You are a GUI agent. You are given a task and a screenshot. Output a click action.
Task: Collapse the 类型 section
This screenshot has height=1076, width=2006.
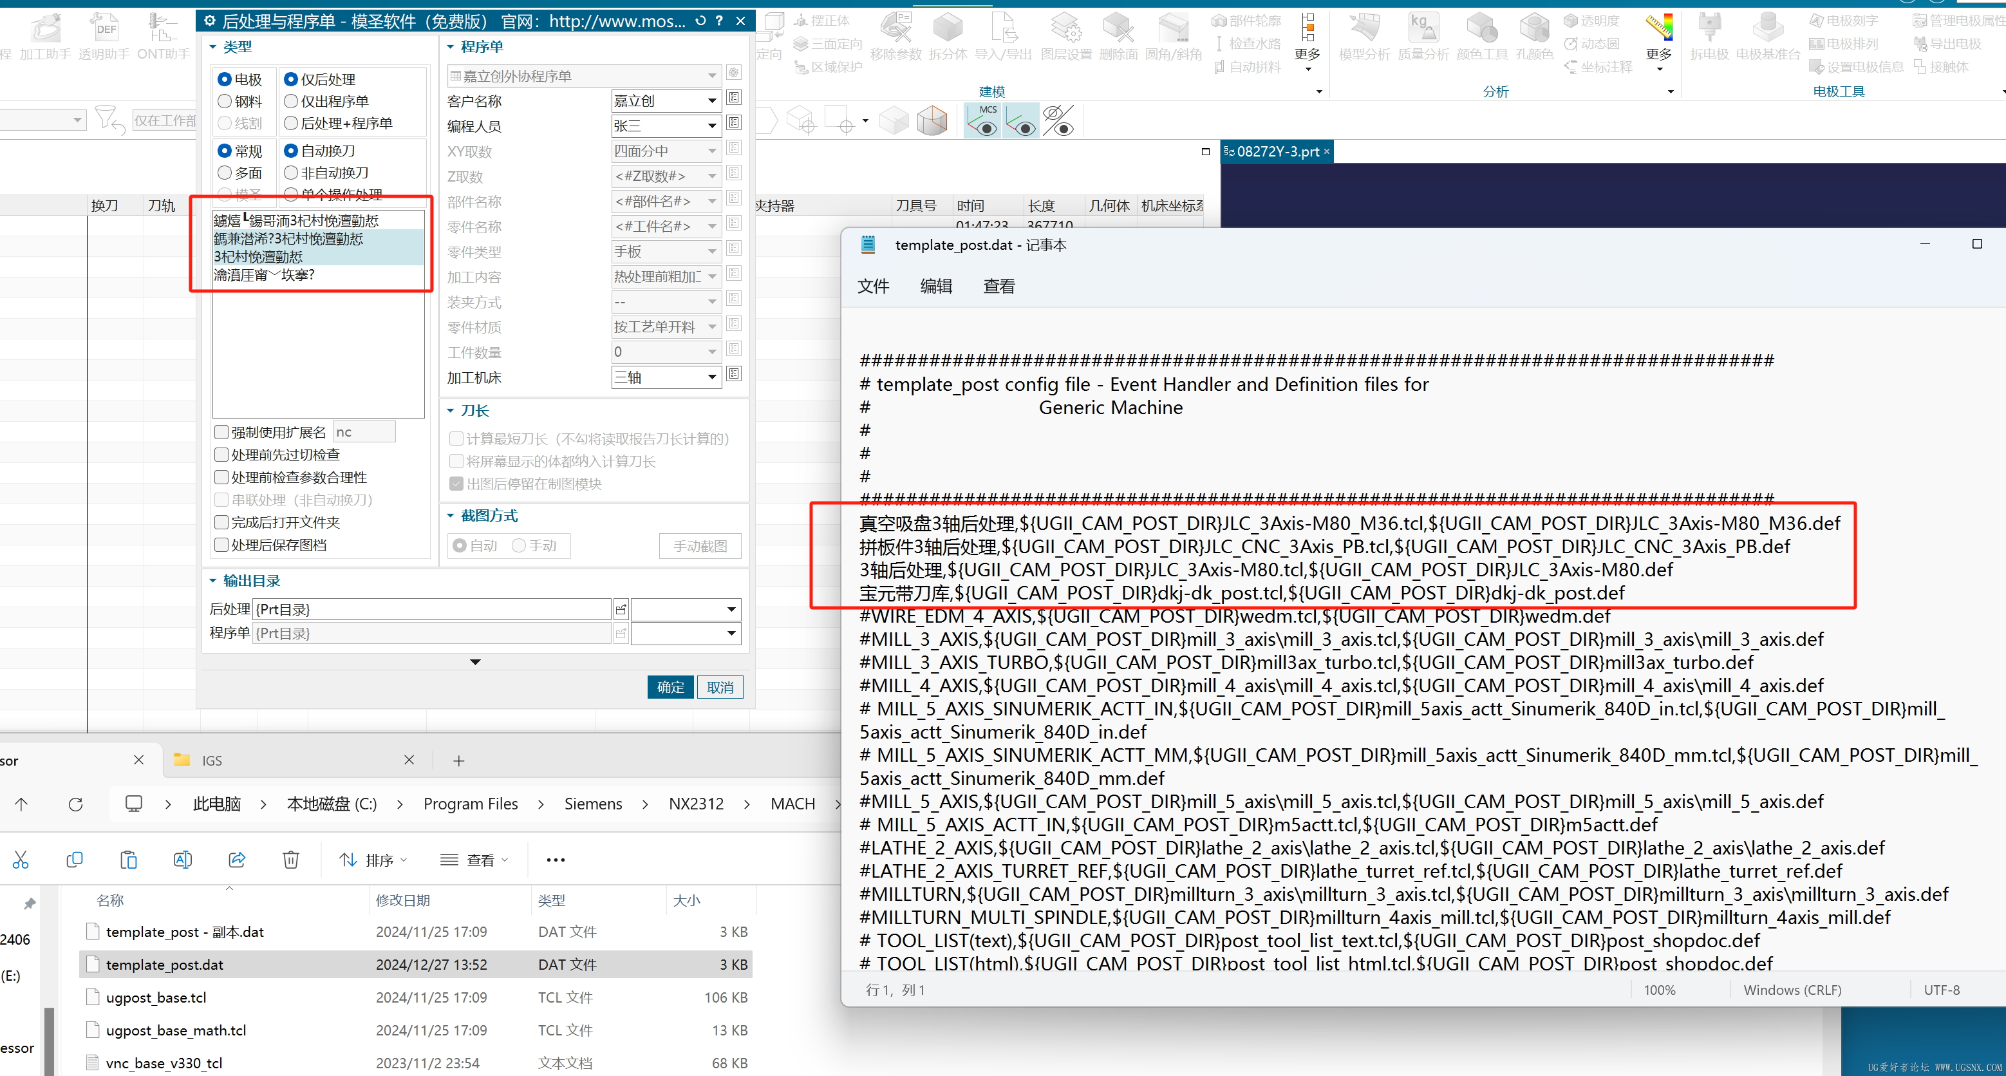(x=212, y=48)
